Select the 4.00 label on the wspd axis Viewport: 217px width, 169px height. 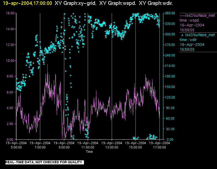point(11,108)
